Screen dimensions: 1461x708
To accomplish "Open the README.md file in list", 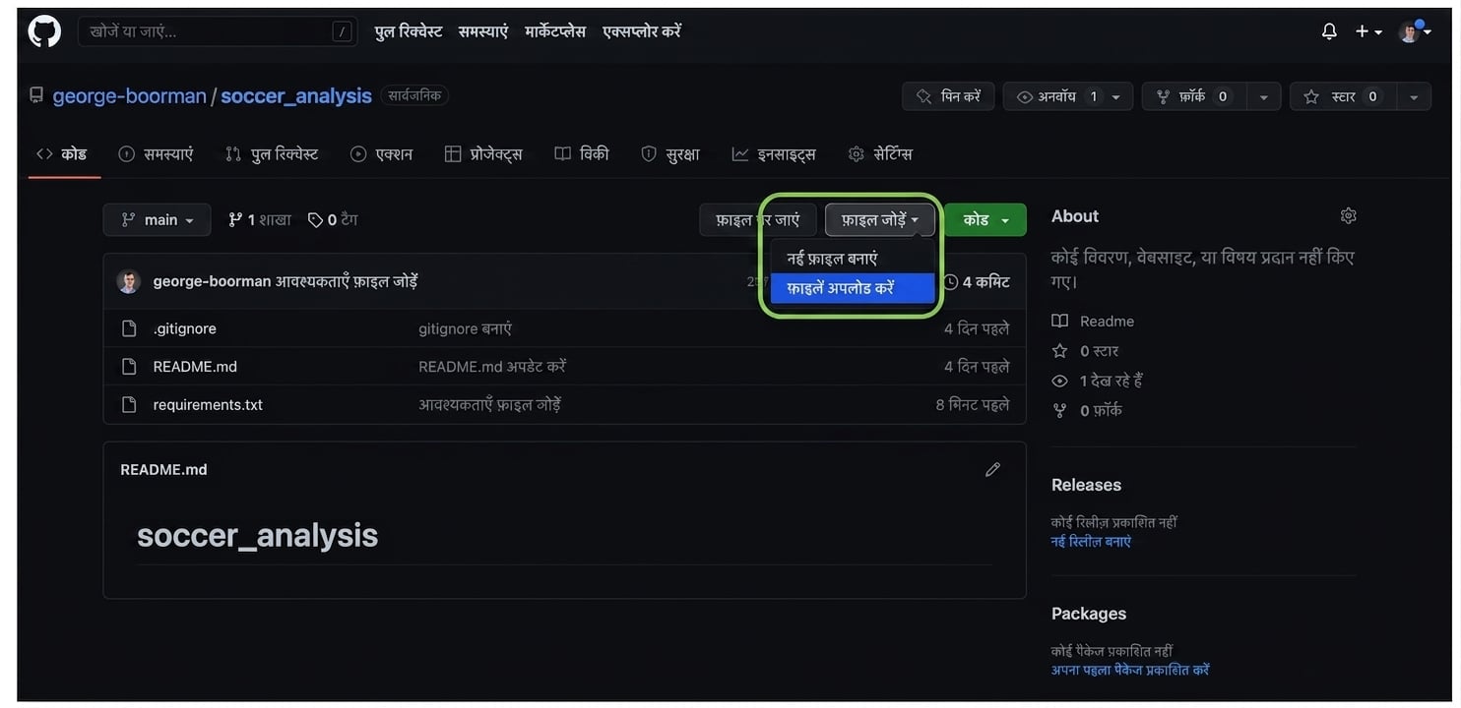I will pyautogui.click(x=195, y=367).
